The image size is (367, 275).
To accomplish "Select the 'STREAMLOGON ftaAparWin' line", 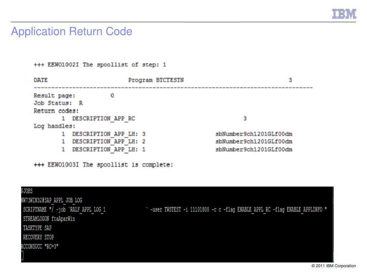I will [x=49, y=219].
